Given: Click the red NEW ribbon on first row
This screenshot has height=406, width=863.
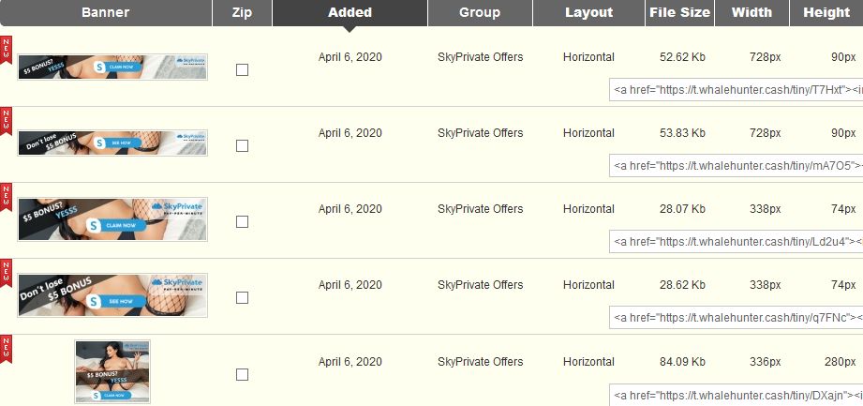Looking at the screenshot, I should [x=6, y=51].
